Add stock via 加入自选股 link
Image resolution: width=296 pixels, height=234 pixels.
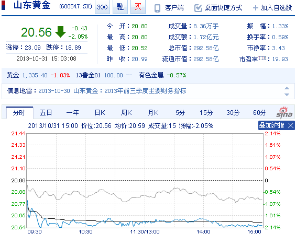(x=277, y=8)
